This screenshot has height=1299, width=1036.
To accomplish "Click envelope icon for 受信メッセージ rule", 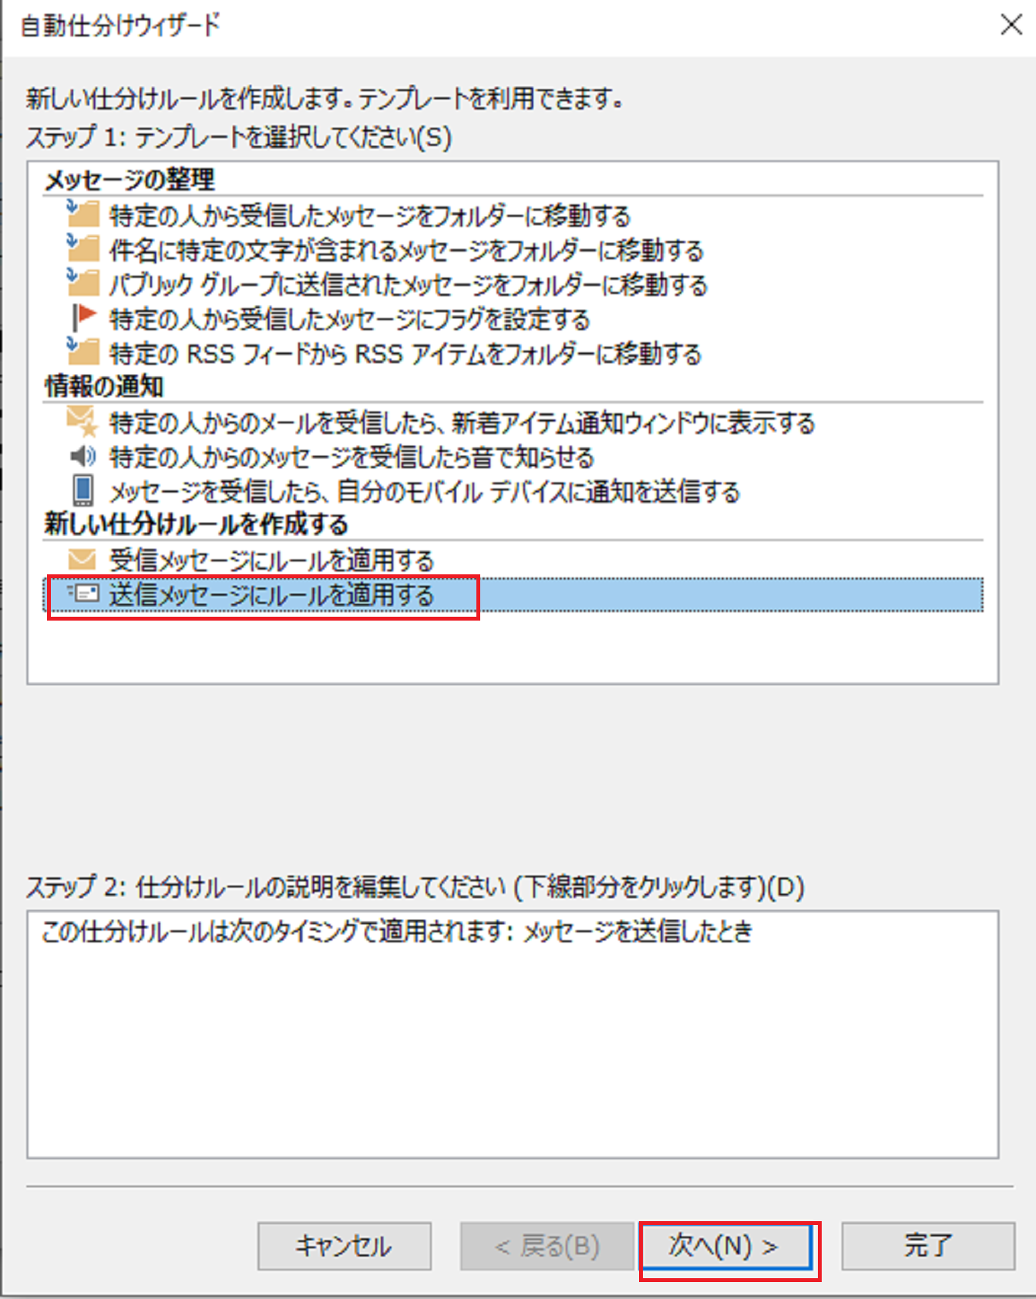I will 82,559.
